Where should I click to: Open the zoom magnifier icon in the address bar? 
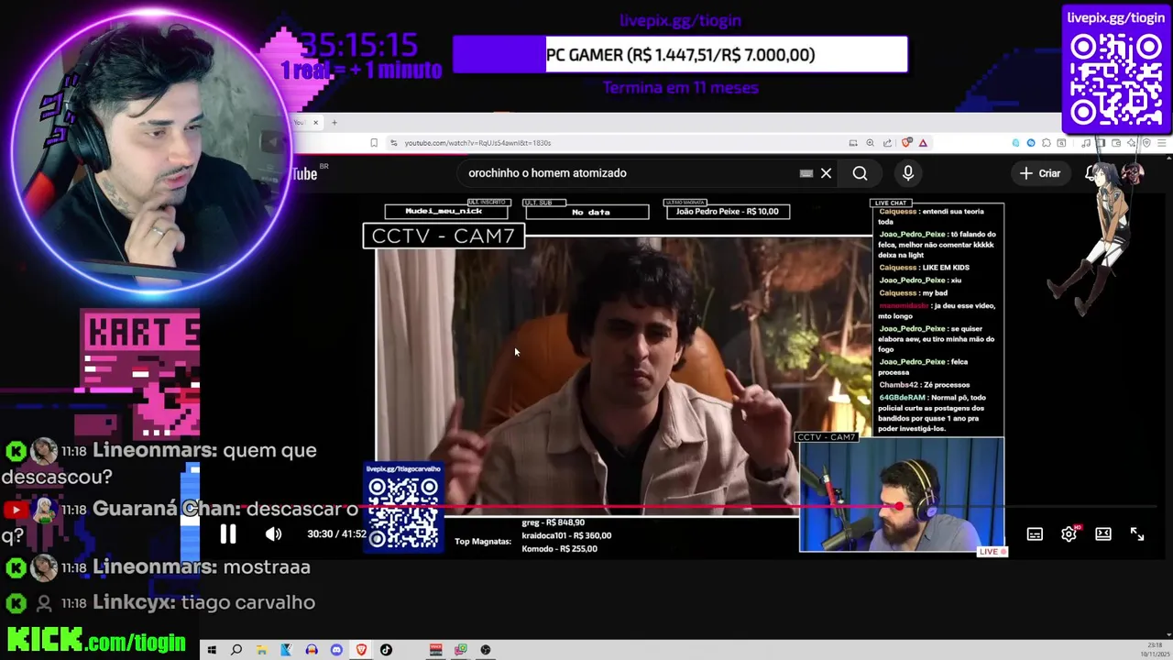(870, 142)
